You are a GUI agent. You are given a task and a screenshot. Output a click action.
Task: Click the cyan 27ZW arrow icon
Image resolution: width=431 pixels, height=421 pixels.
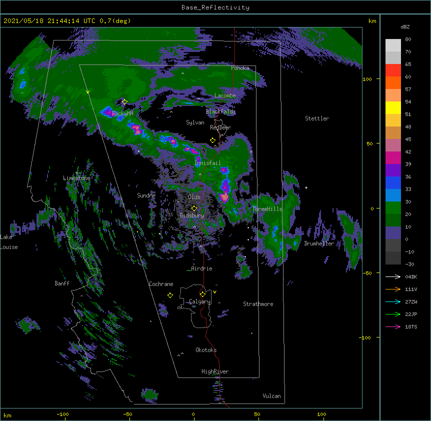tap(393, 301)
